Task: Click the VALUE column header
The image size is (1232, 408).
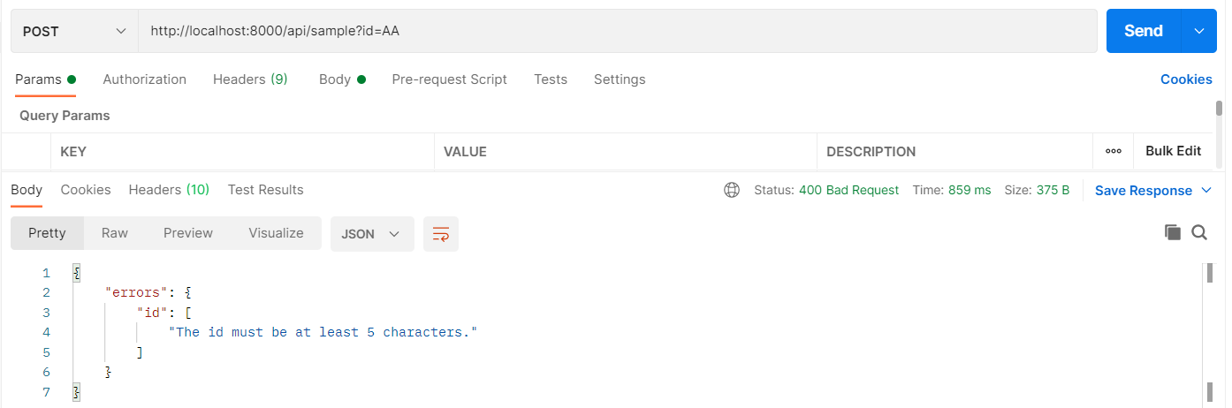Action: [x=466, y=152]
